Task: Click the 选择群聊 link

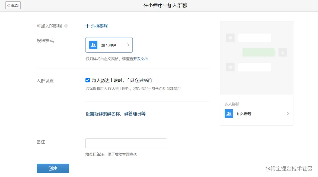Action: 97,26
